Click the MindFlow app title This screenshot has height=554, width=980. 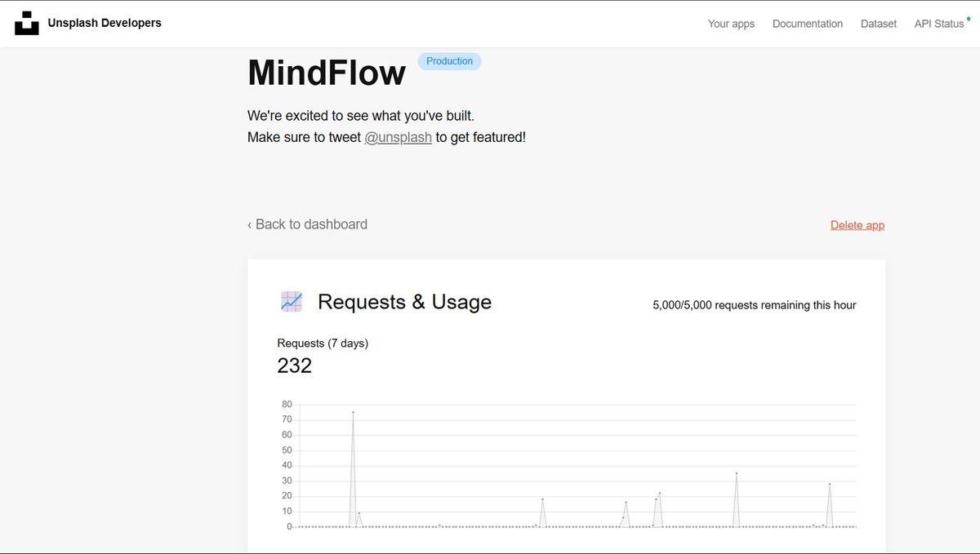[x=327, y=73]
